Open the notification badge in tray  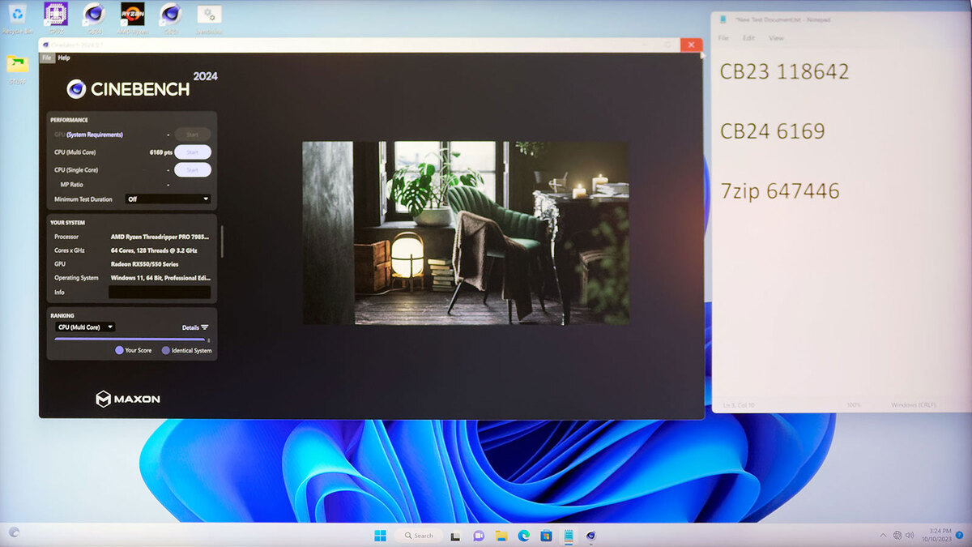(x=959, y=536)
